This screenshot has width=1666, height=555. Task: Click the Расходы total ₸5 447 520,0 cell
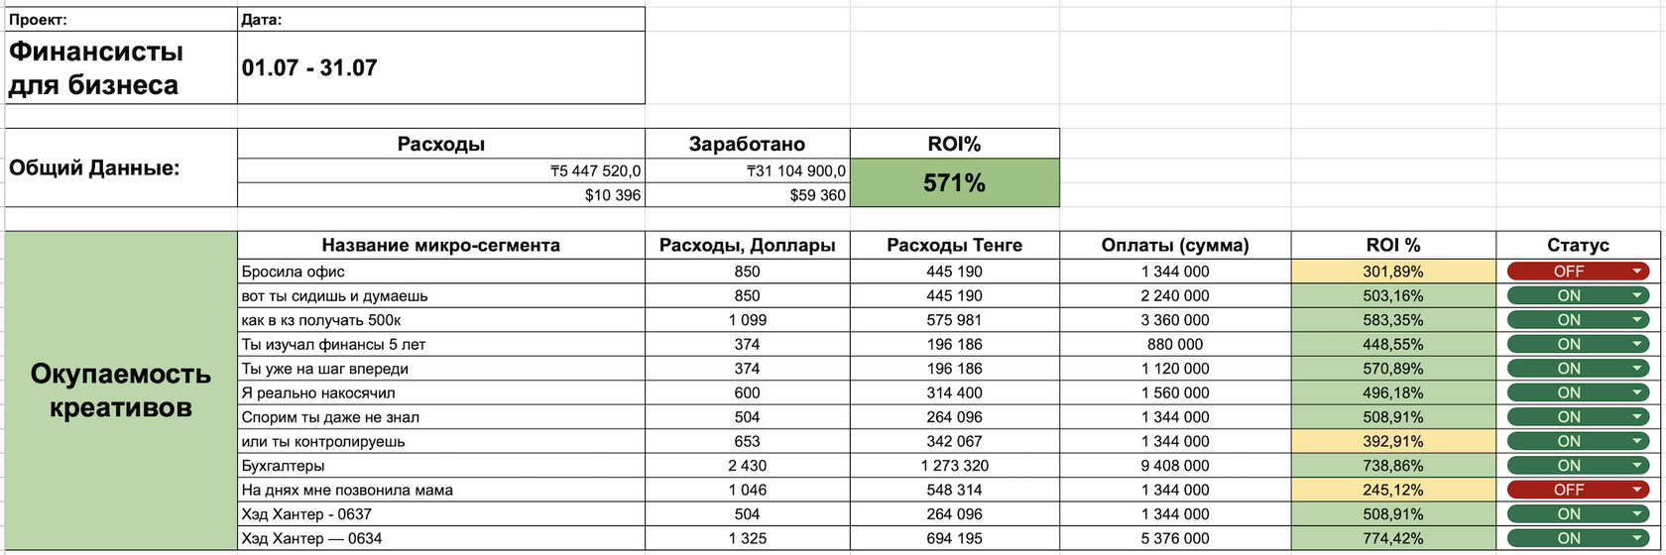click(x=441, y=171)
